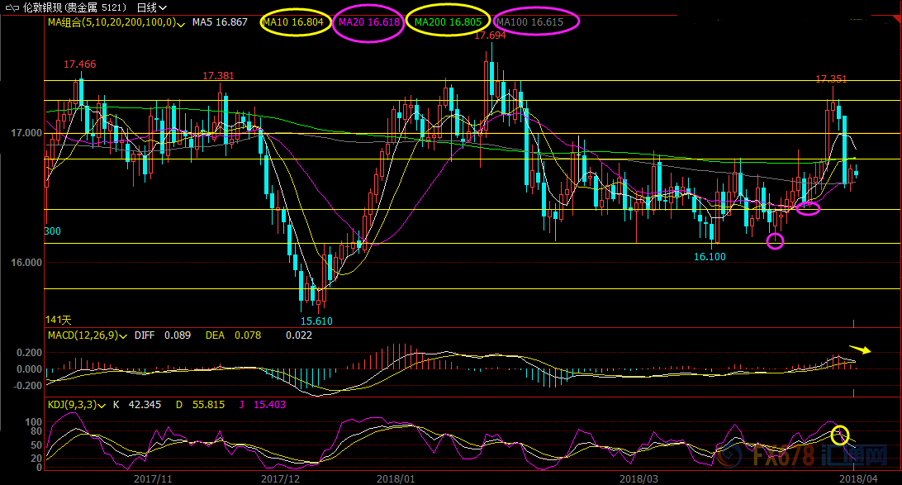Click the link icon beside 伦敦银现 title
The height and width of the screenshot is (485, 902).
[x=12, y=7]
